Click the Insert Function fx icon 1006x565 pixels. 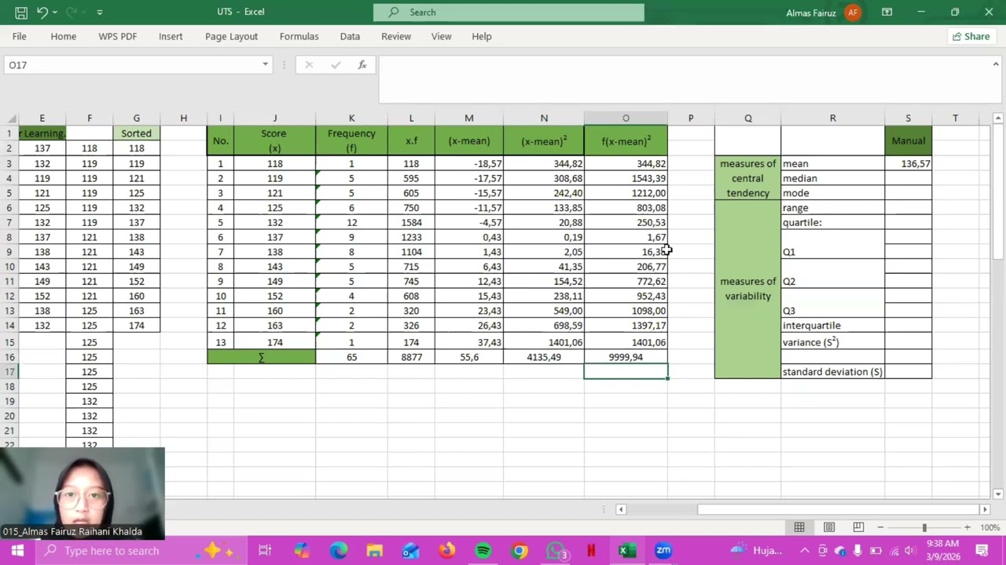(362, 65)
